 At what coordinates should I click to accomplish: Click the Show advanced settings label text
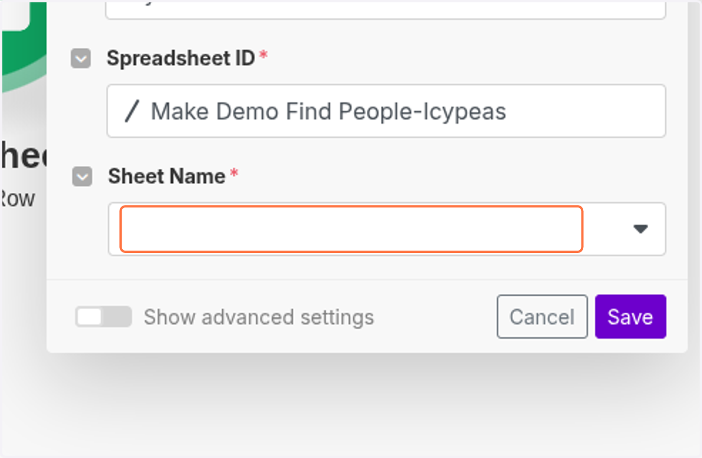coord(259,317)
